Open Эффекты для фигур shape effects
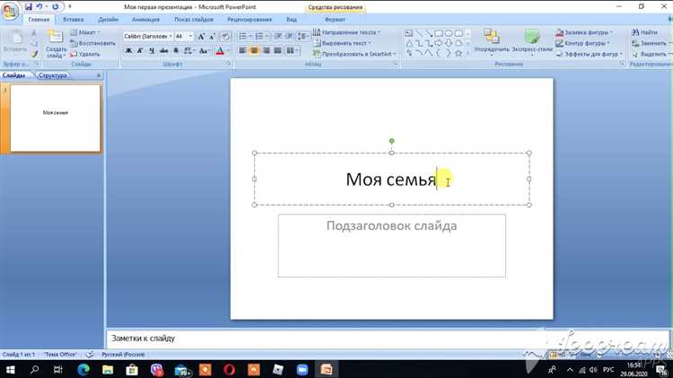This screenshot has width=673, height=378. (x=589, y=54)
